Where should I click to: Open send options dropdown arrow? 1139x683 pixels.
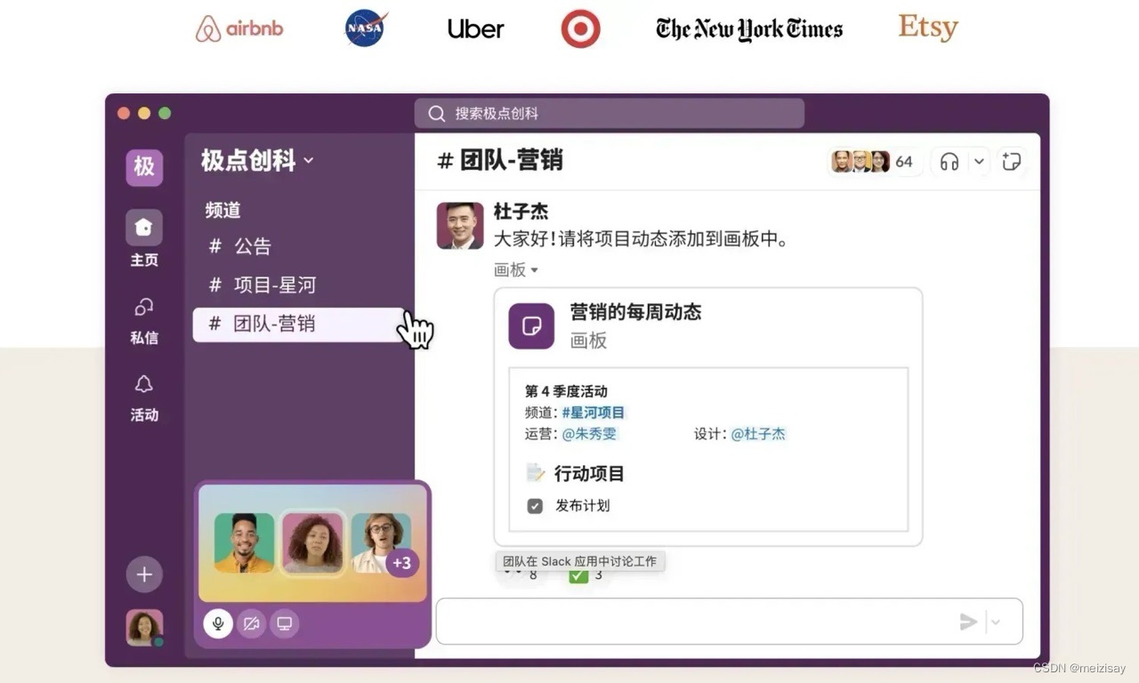[x=996, y=622]
